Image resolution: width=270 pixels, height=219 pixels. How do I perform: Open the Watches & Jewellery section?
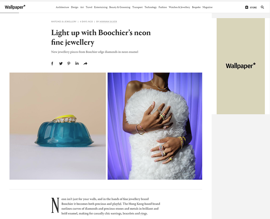click(x=179, y=7)
